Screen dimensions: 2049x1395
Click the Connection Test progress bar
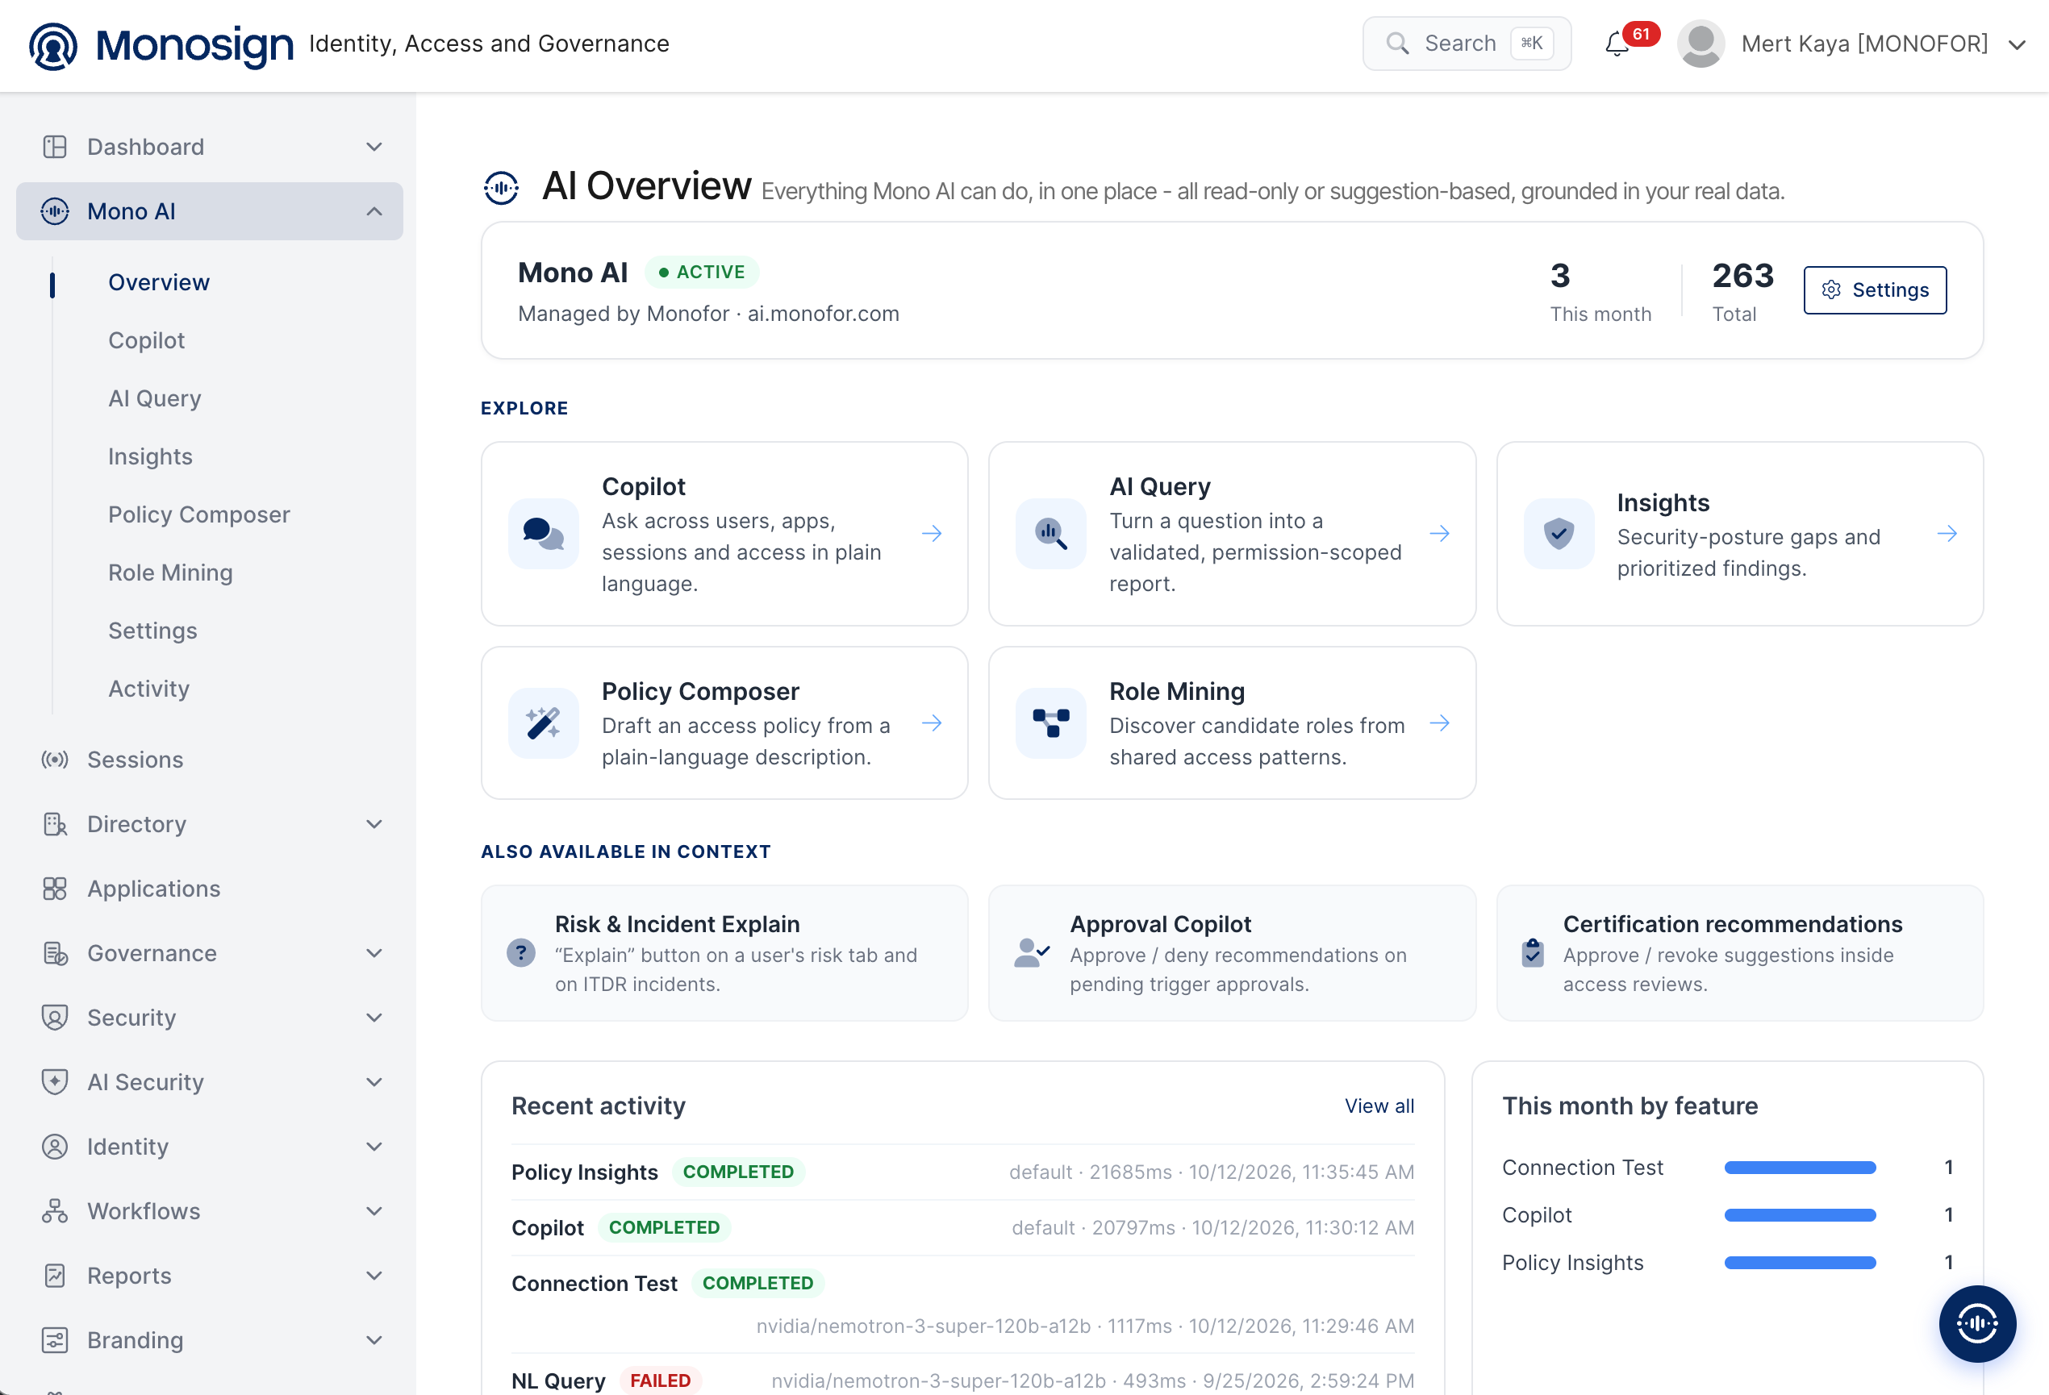tap(1800, 1168)
